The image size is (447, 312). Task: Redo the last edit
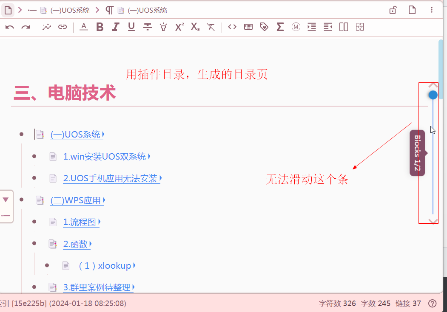(26, 27)
